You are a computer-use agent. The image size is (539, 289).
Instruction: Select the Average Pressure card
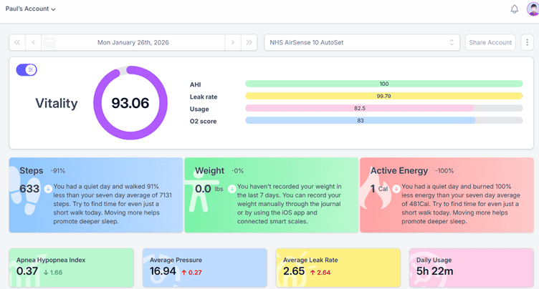tap(204, 268)
